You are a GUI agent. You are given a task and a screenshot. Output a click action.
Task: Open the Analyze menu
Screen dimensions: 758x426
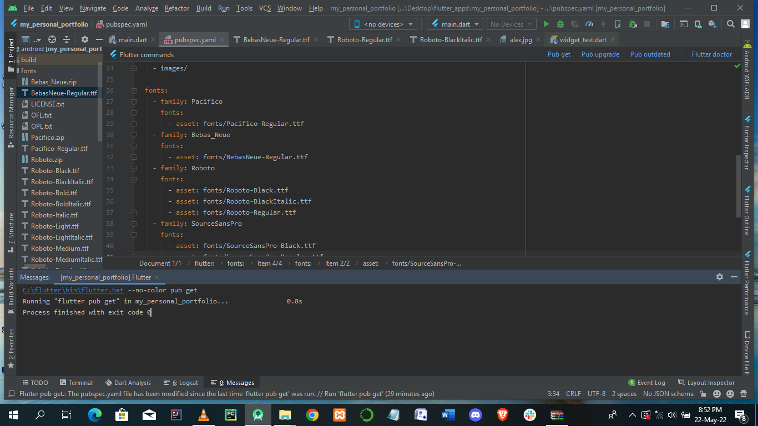[146, 8]
